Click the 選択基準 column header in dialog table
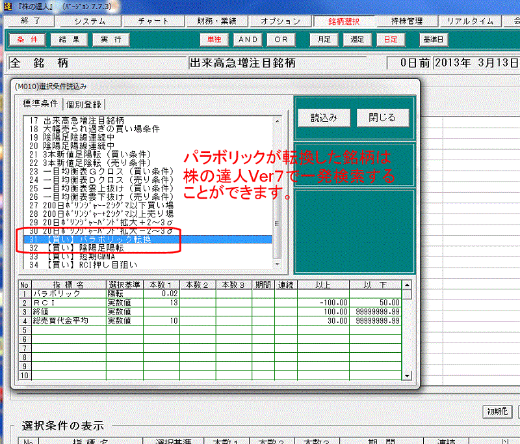This screenshot has width=520, height=444. tap(125, 285)
